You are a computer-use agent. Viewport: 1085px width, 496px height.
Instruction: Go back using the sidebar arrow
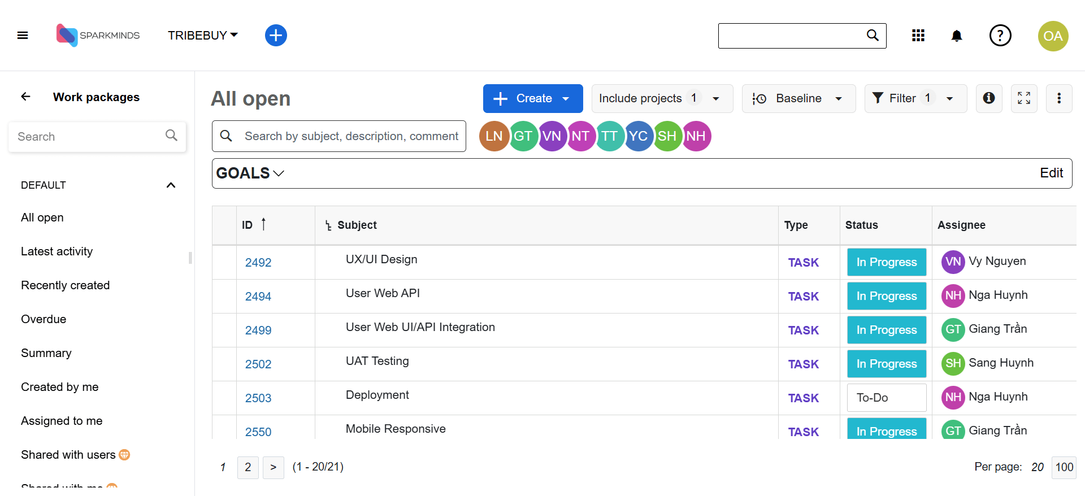26,97
